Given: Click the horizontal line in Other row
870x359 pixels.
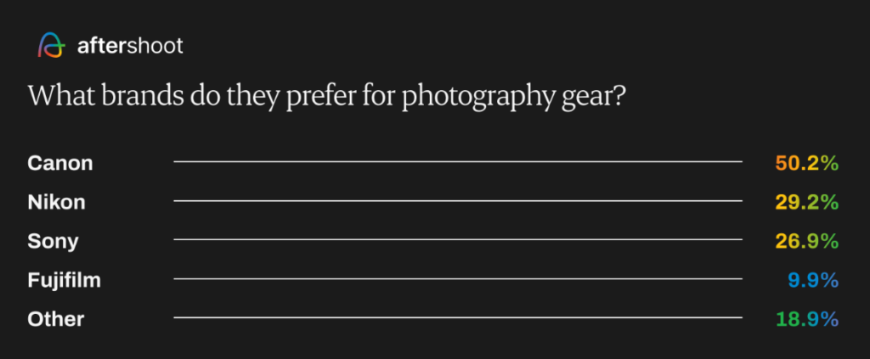Looking at the screenshot, I should (x=458, y=318).
